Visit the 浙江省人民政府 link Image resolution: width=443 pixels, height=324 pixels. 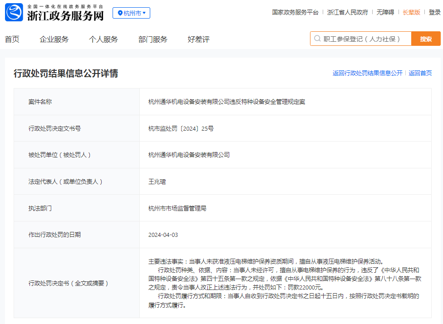[348, 13]
